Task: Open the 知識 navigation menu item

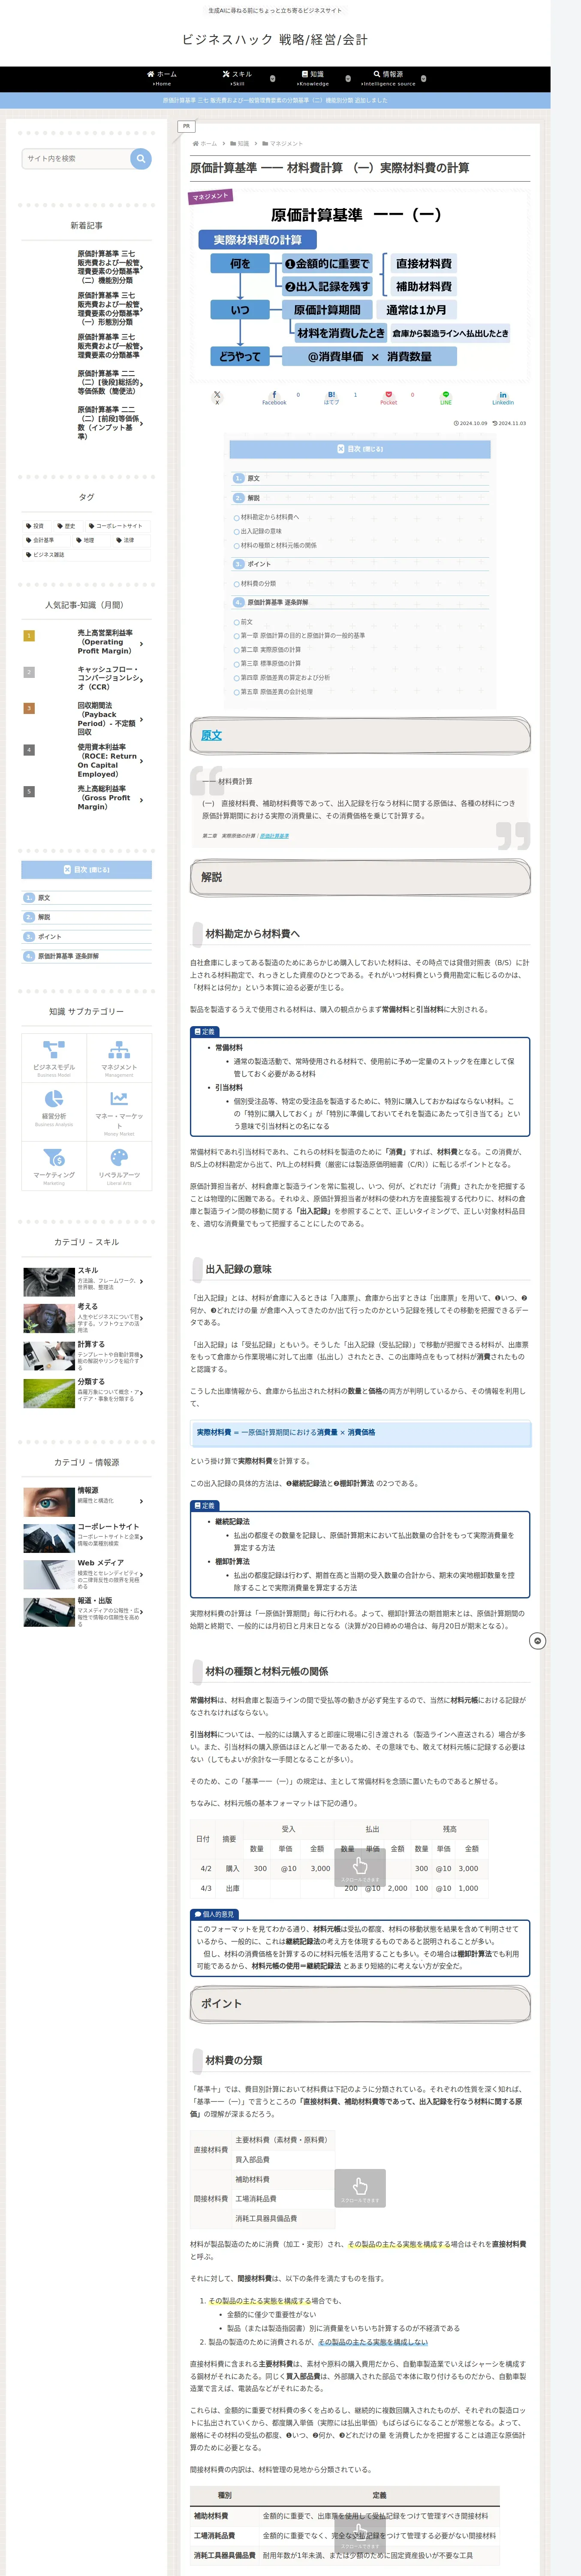Action: tap(313, 79)
